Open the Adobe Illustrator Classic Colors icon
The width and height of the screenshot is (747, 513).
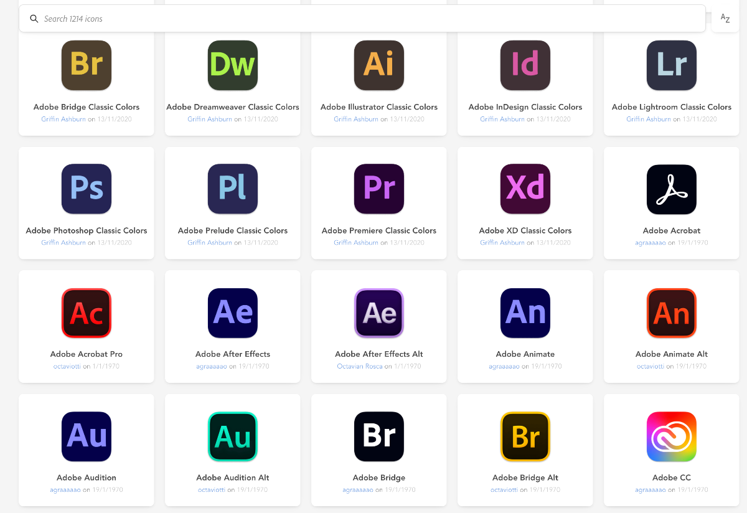tap(379, 65)
